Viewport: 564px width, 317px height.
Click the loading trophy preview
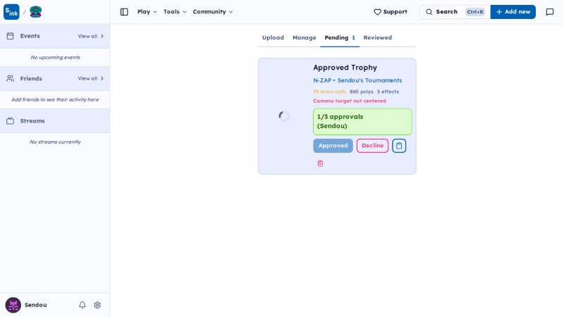284,116
